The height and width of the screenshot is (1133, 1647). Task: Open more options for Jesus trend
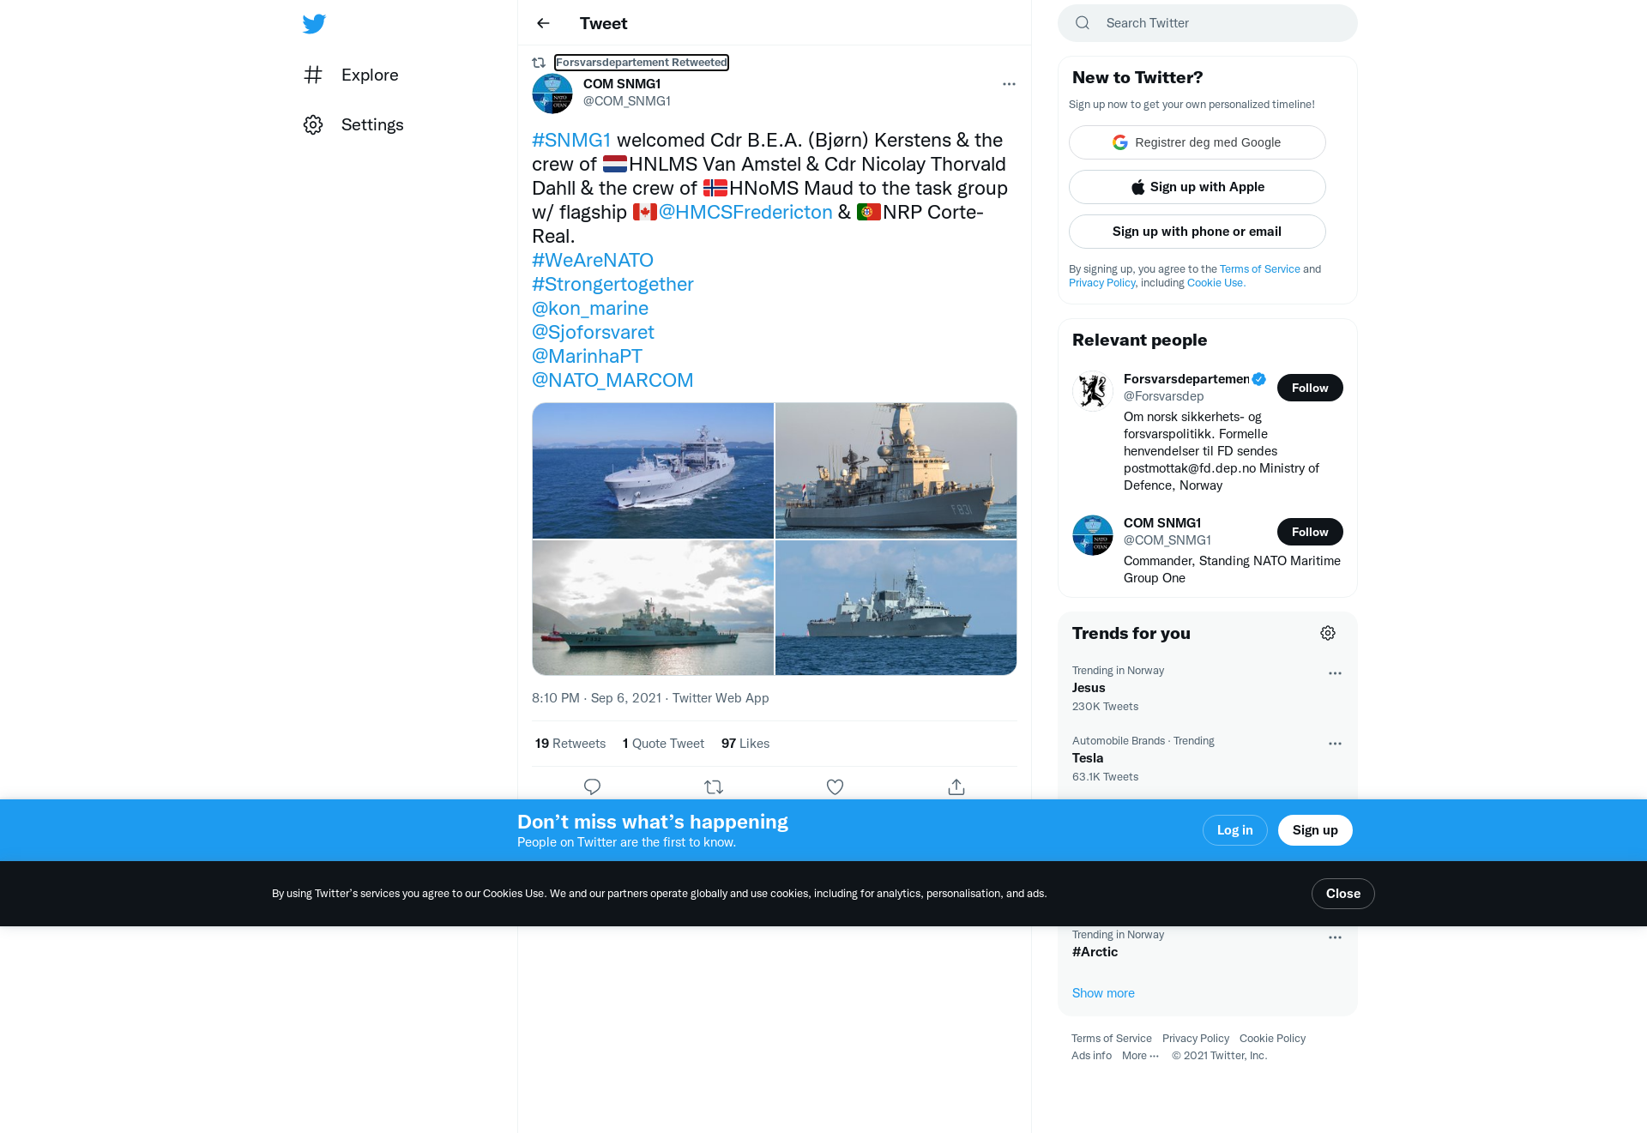coord(1335,673)
